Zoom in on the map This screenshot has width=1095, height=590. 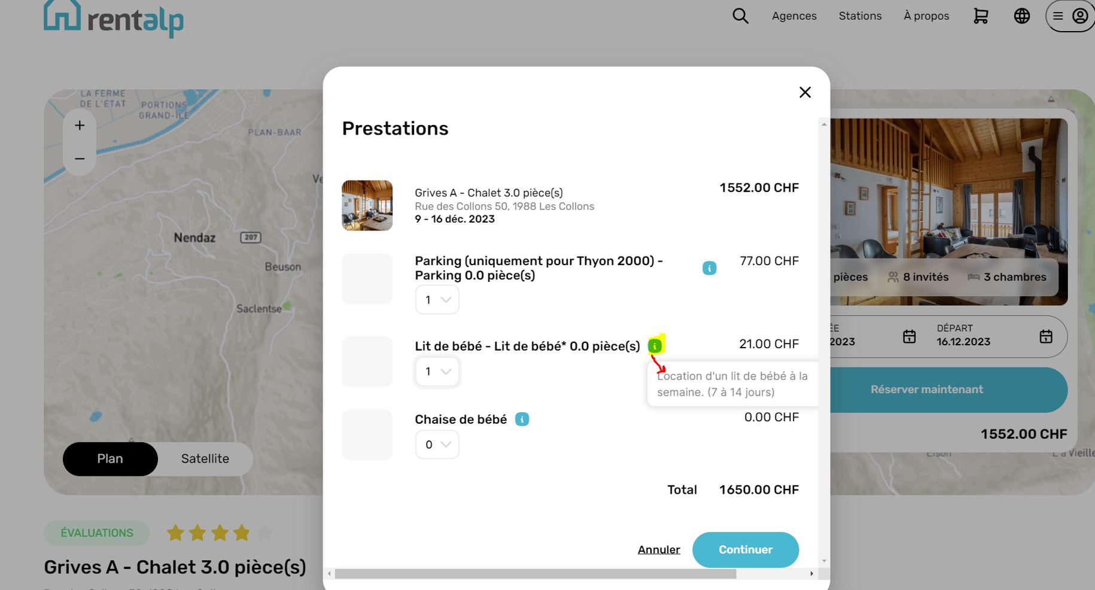tap(80, 126)
